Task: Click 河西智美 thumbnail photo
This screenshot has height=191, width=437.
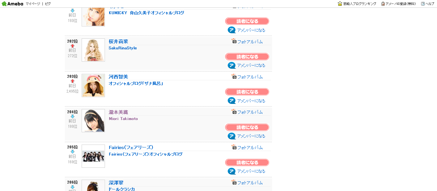Action: tap(93, 85)
